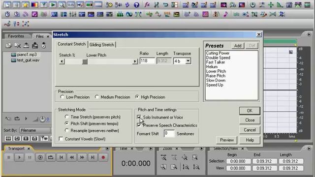Screen dimensions: 315x177
Task: Click the stopwatch icon in second toolbar row
Action: click(7, 14)
